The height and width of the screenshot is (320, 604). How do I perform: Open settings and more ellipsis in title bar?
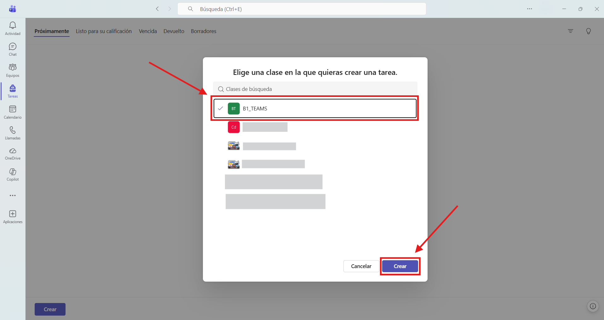tap(530, 9)
